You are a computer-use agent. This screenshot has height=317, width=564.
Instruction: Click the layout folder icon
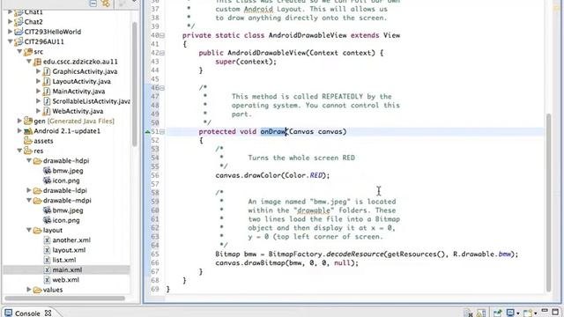tap(37, 230)
